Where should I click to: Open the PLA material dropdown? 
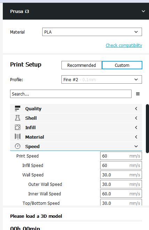[92, 32]
